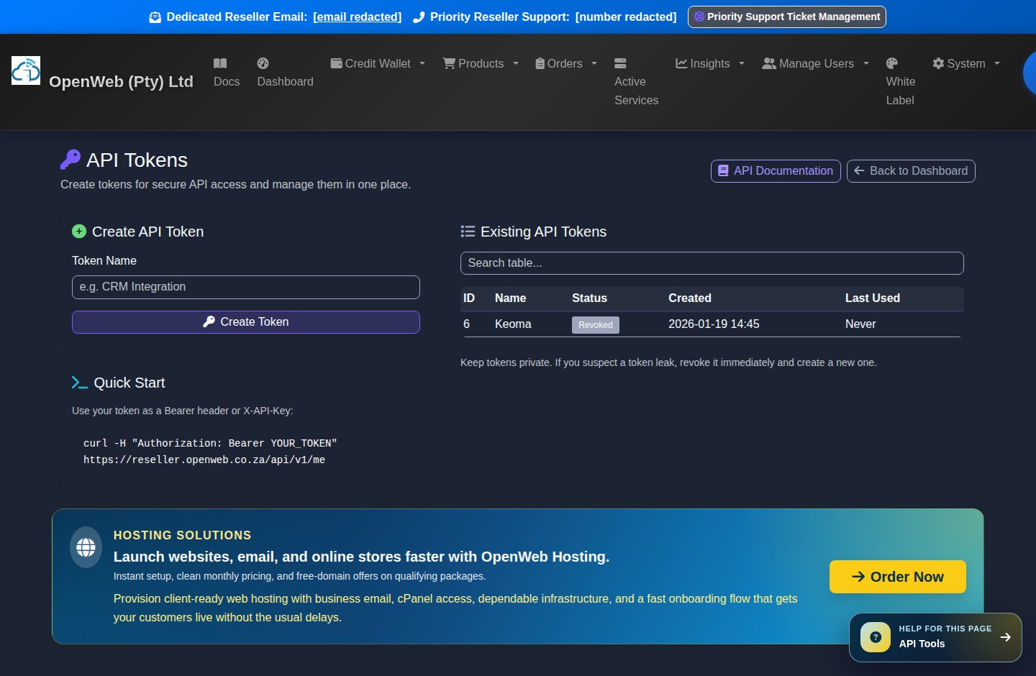This screenshot has height=676, width=1036.
Task: Click the Manage Users people icon
Action: (x=769, y=63)
